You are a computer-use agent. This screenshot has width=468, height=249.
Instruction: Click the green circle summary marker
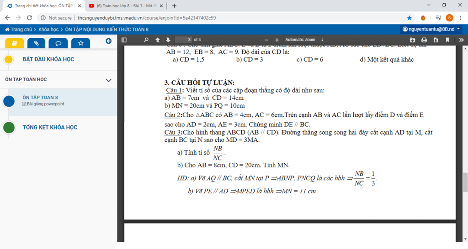[9, 128]
